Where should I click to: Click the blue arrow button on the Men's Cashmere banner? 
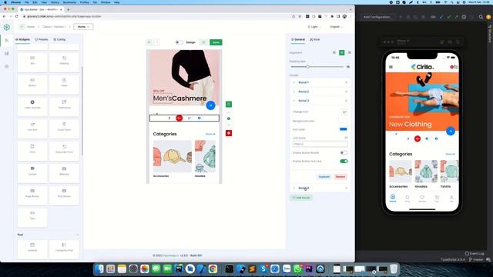[210, 105]
